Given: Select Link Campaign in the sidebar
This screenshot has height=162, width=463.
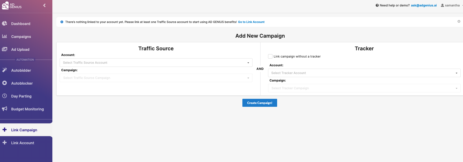Looking at the screenshot, I should pyautogui.click(x=26, y=130).
